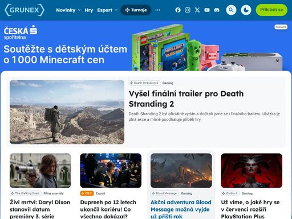The height and width of the screenshot is (219, 292).
Task: Click the Death Stranding 2 article description text
Action: pyautogui.click(x=204, y=116)
